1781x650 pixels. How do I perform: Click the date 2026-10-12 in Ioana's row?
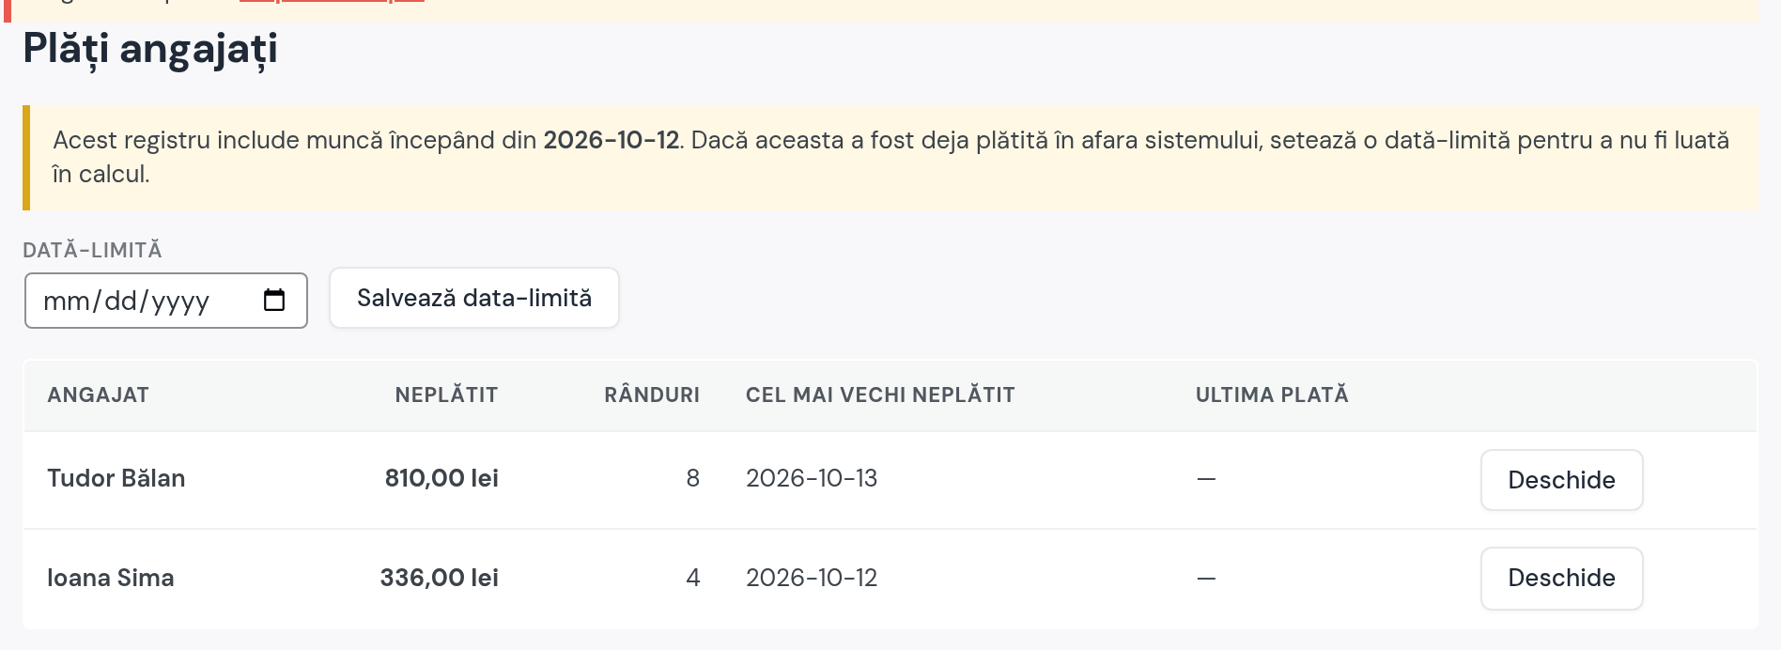pyautogui.click(x=812, y=578)
